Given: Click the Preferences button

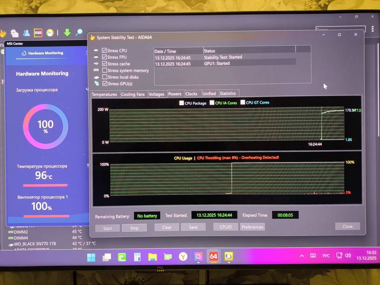Looking at the screenshot, I should pos(252,227).
